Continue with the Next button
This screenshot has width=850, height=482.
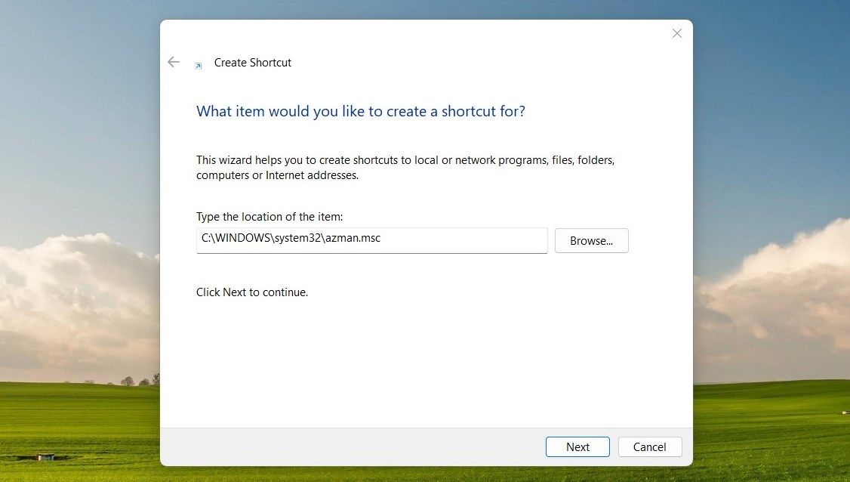tap(577, 446)
